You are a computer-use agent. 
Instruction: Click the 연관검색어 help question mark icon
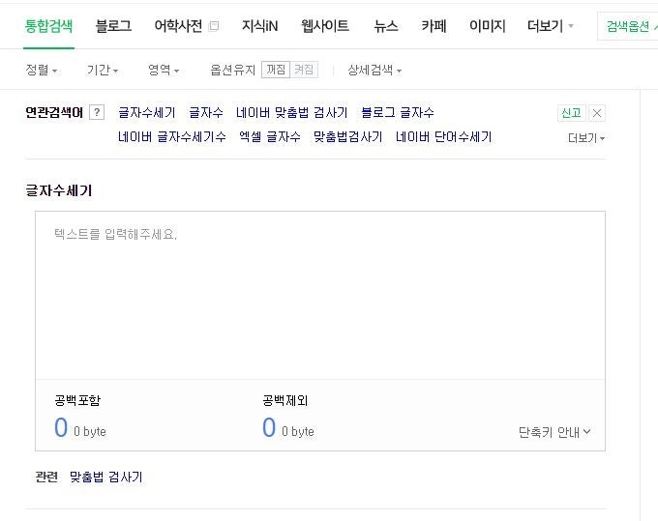pyautogui.click(x=97, y=112)
